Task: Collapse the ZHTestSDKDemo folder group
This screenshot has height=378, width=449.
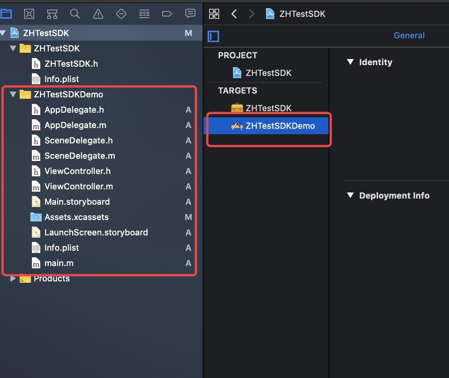Action: [13, 94]
